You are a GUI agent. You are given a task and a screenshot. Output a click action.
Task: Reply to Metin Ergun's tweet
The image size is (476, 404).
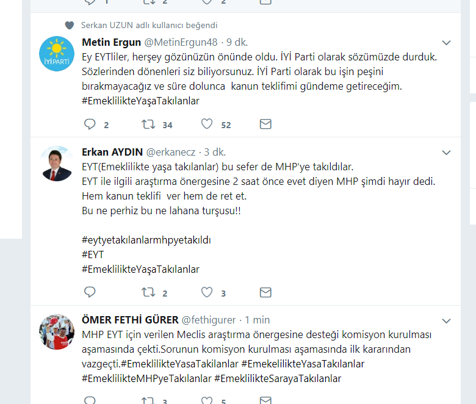[x=90, y=124]
